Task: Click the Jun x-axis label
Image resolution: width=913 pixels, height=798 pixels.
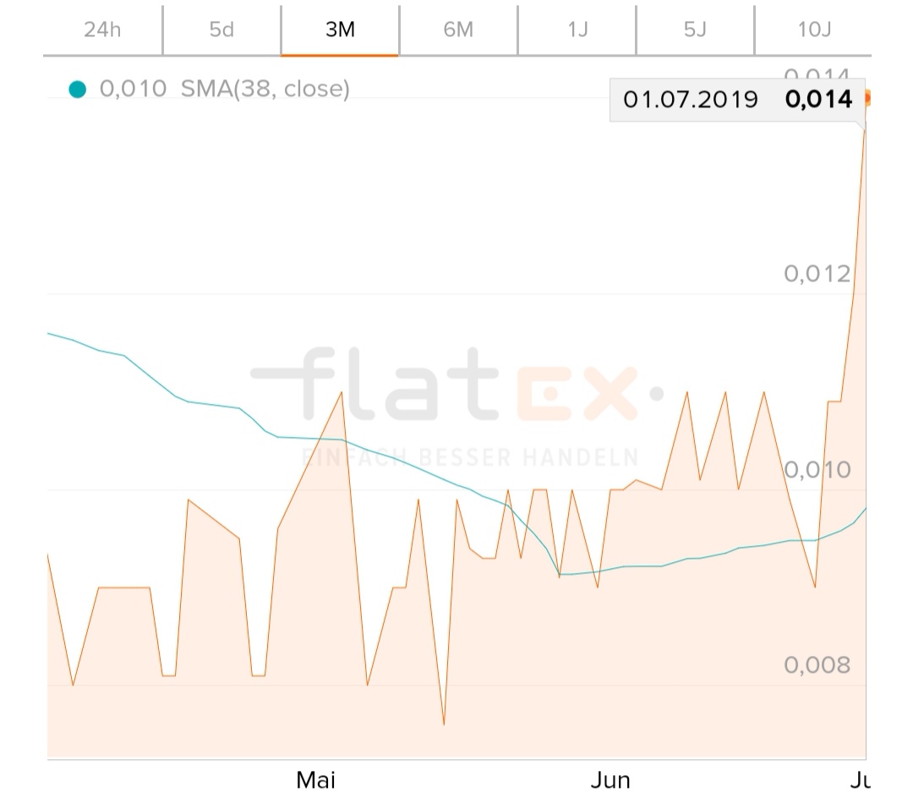Action: (x=610, y=779)
